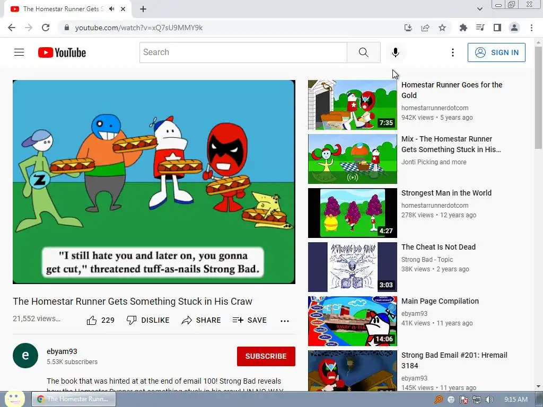Click the SIGN IN button
Screen dimensions: 543x407
tap(496, 52)
